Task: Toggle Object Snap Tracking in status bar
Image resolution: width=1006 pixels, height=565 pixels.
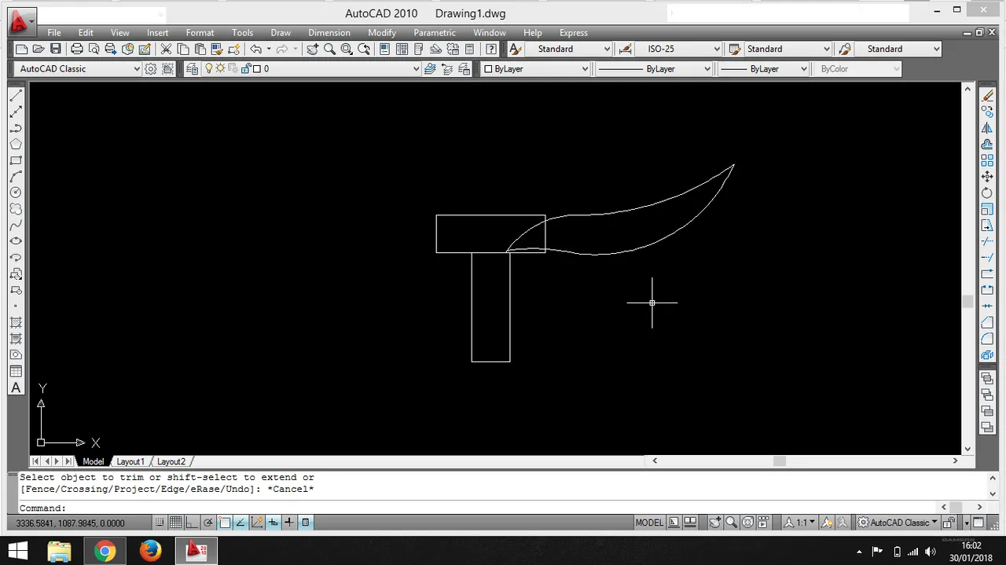Action: [240, 523]
